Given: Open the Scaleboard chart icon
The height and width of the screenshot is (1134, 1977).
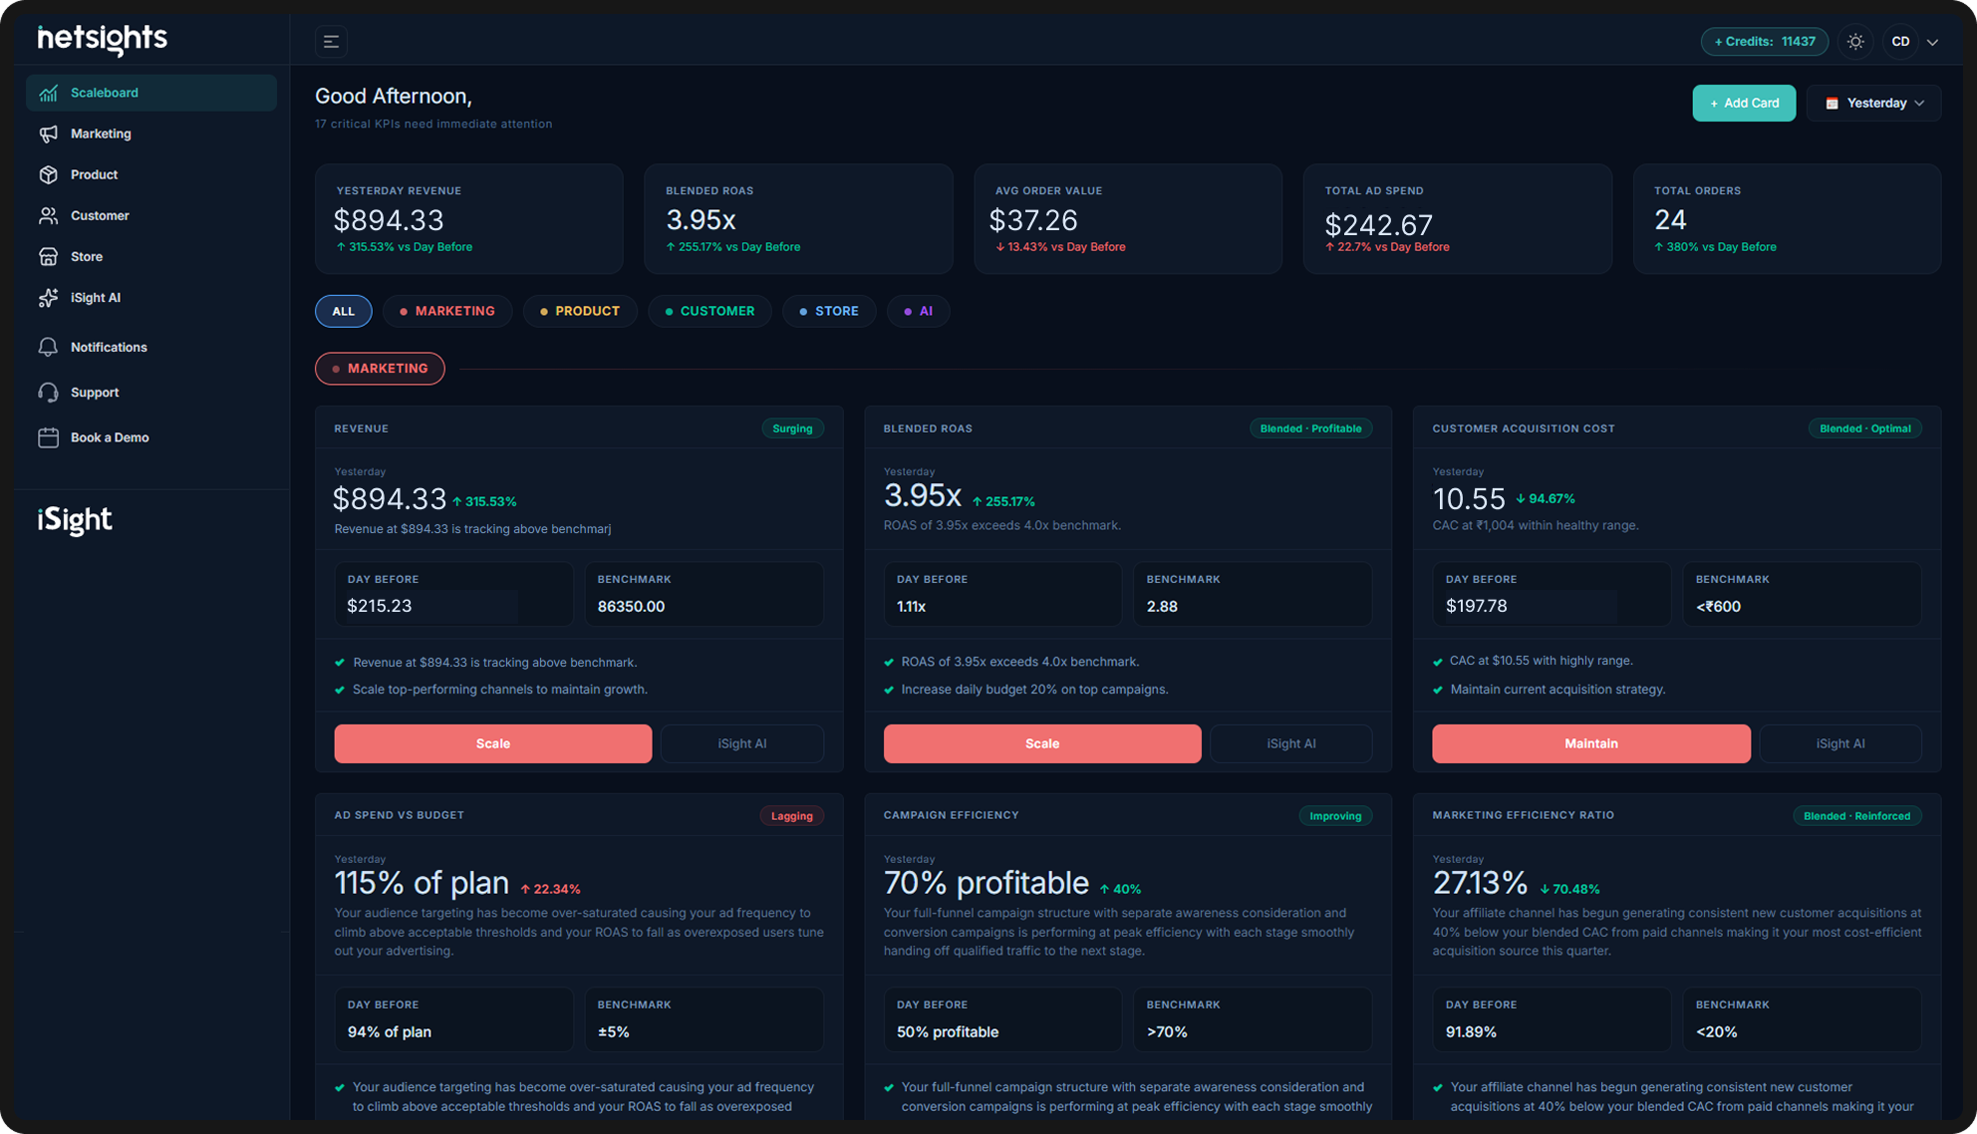Looking at the screenshot, I should (x=48, y=93).
